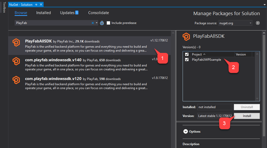This screenshot has height=148, width=267.
Task: Select the com.playfab.windowssdk.v140 package
Action: [x=90, y=64]
